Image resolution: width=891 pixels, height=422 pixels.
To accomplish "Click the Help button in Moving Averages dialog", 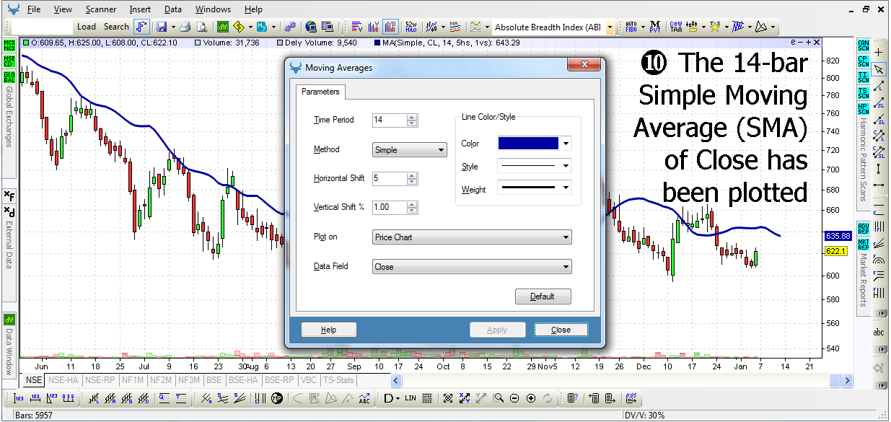I will click(329, 330).
